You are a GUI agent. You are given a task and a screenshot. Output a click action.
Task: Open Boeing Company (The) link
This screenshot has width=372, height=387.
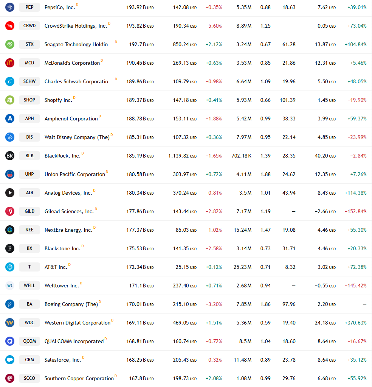pyautogui.click(x=71, y=304)
